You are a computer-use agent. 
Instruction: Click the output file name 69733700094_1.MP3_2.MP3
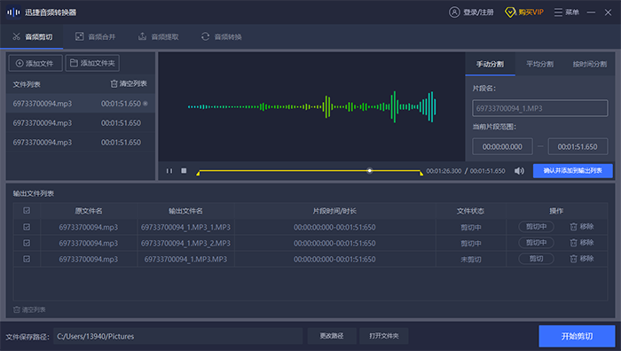[185, 243]
